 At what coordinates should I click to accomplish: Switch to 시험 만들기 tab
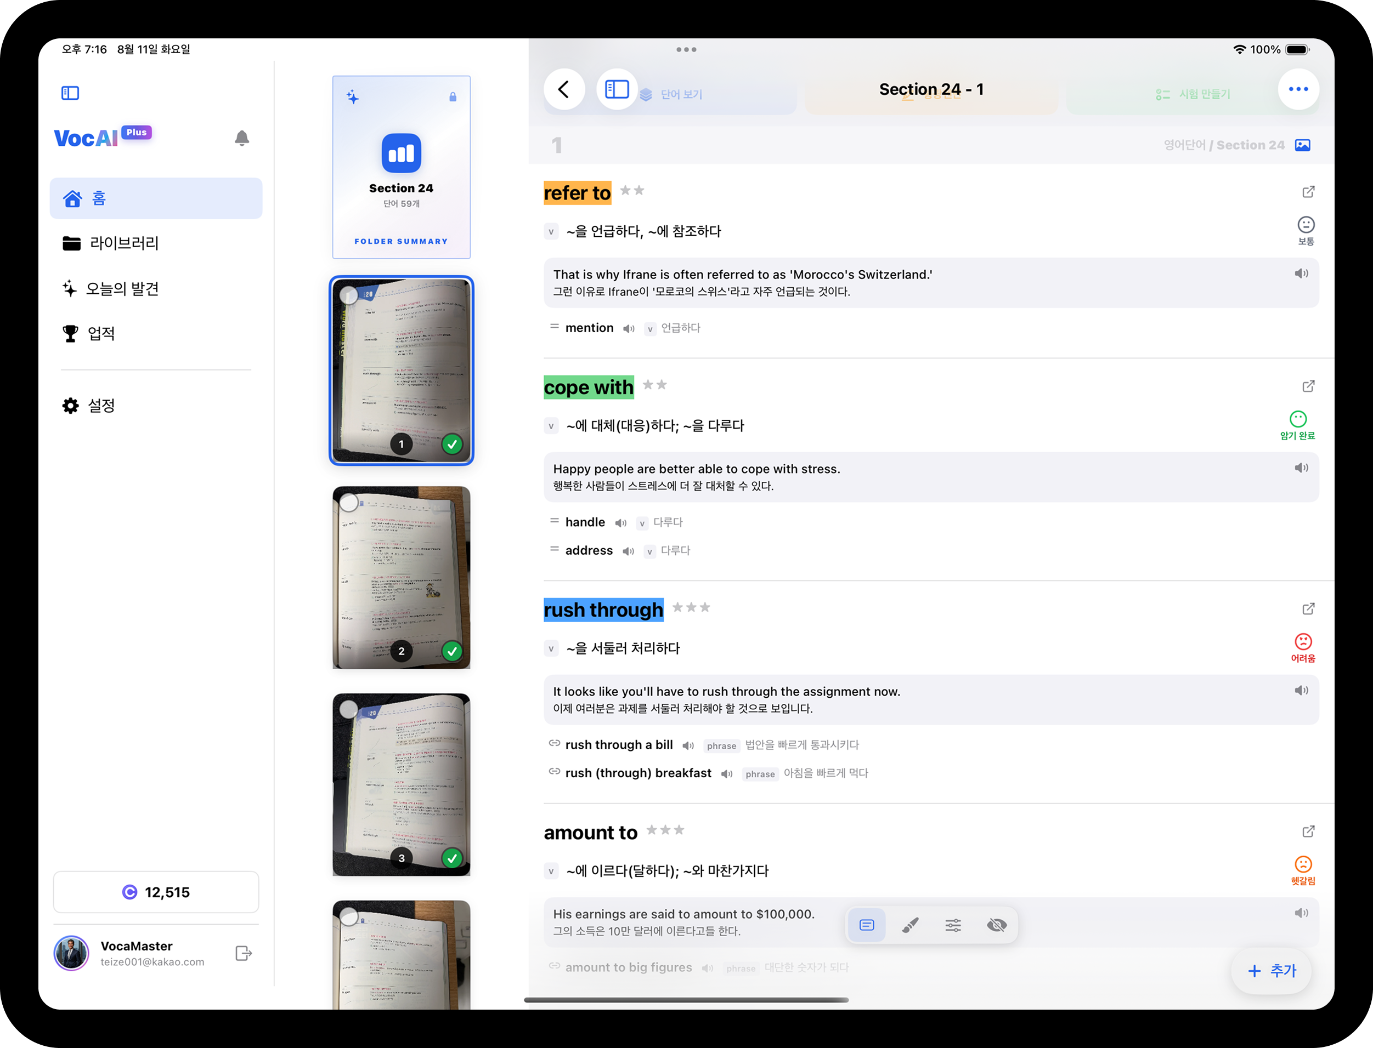tap(1193, 94)
